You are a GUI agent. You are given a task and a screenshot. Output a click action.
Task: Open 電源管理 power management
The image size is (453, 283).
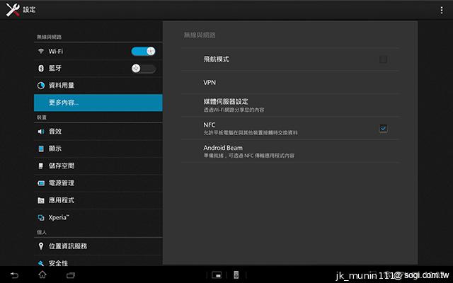coord(98,183)
